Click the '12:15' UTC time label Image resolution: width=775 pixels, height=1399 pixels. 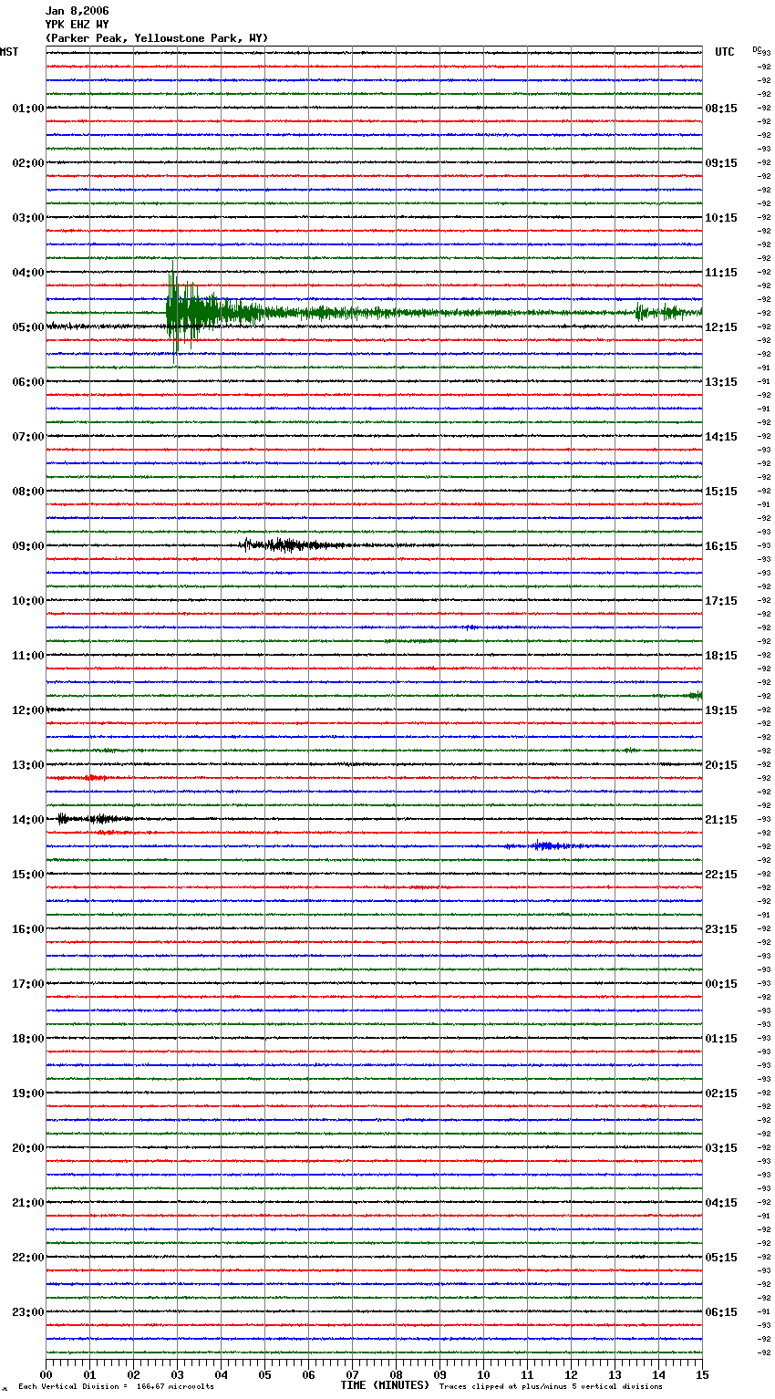pyautogui.click(x=721, y=327)
